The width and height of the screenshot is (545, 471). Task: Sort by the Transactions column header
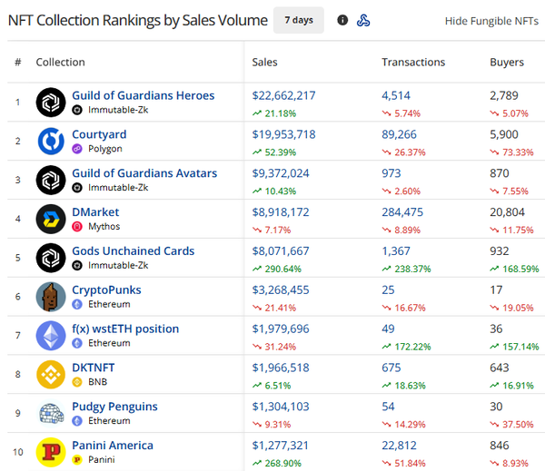(x=413, y=63)
